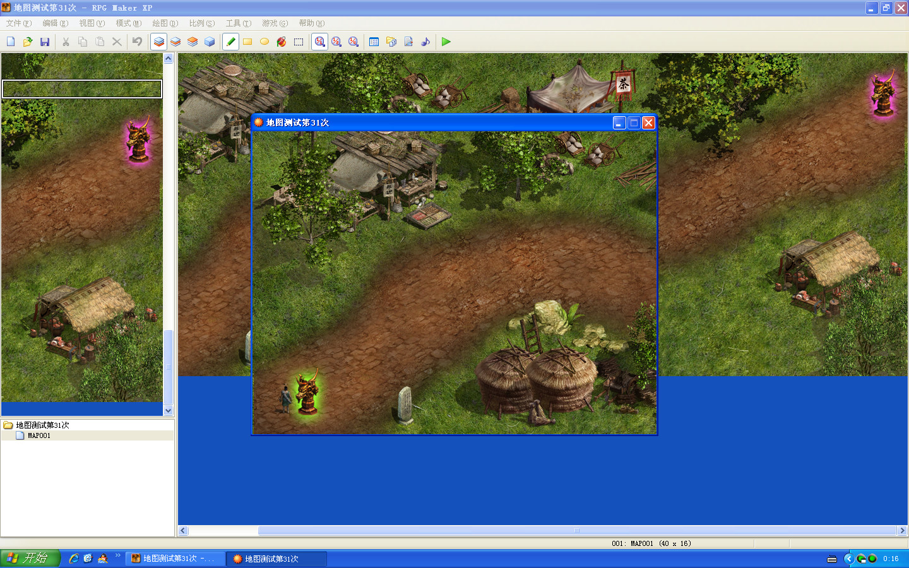Select the Layer 1 editing mode
Image resolution: width=909 pixels, height=568 pixels.
159,42
